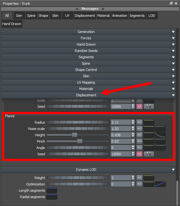Open the Optimization blue profile curve
The image size is (180, 206).
pyautogui.click(x=160, y=184)
